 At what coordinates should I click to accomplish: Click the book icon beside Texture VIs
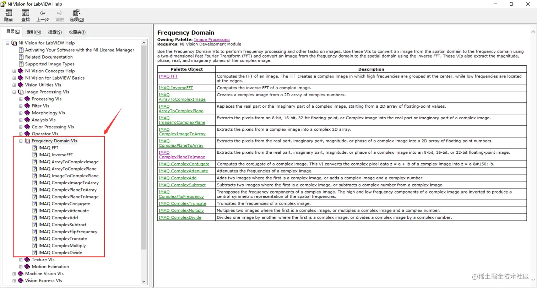(x=27, y=260)
